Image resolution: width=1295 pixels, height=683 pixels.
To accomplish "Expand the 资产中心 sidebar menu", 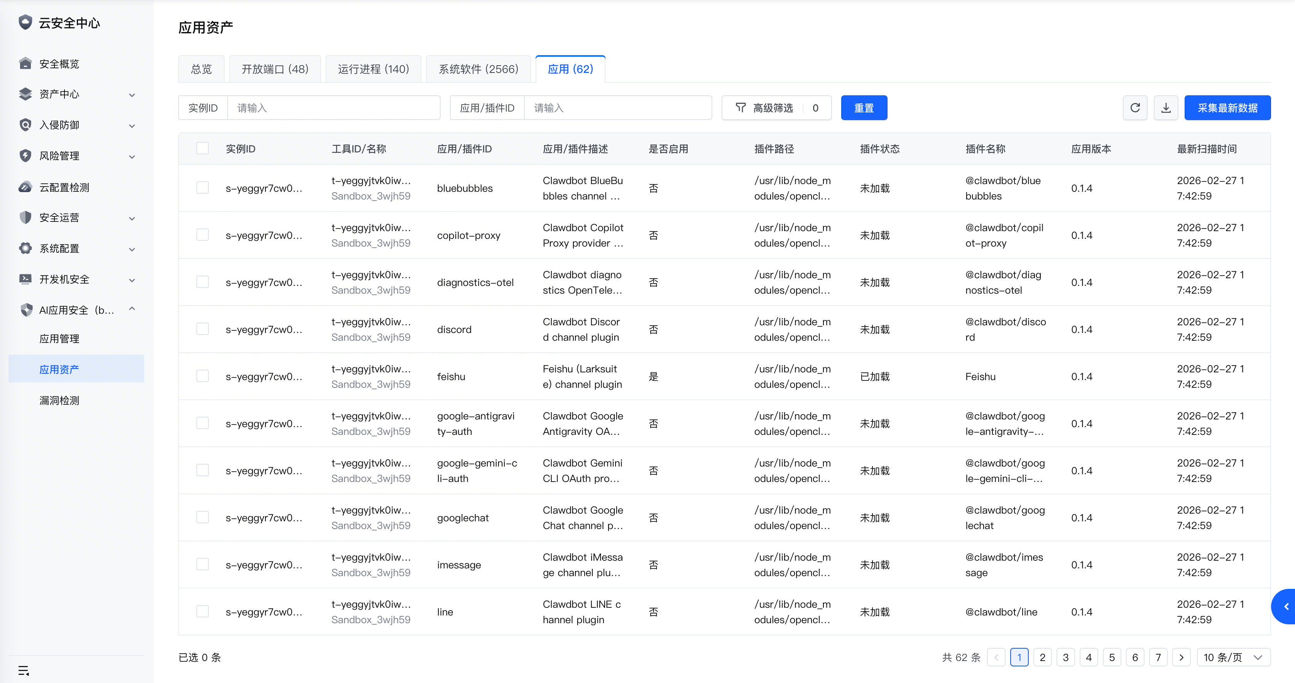I will (x=132, y=95).
